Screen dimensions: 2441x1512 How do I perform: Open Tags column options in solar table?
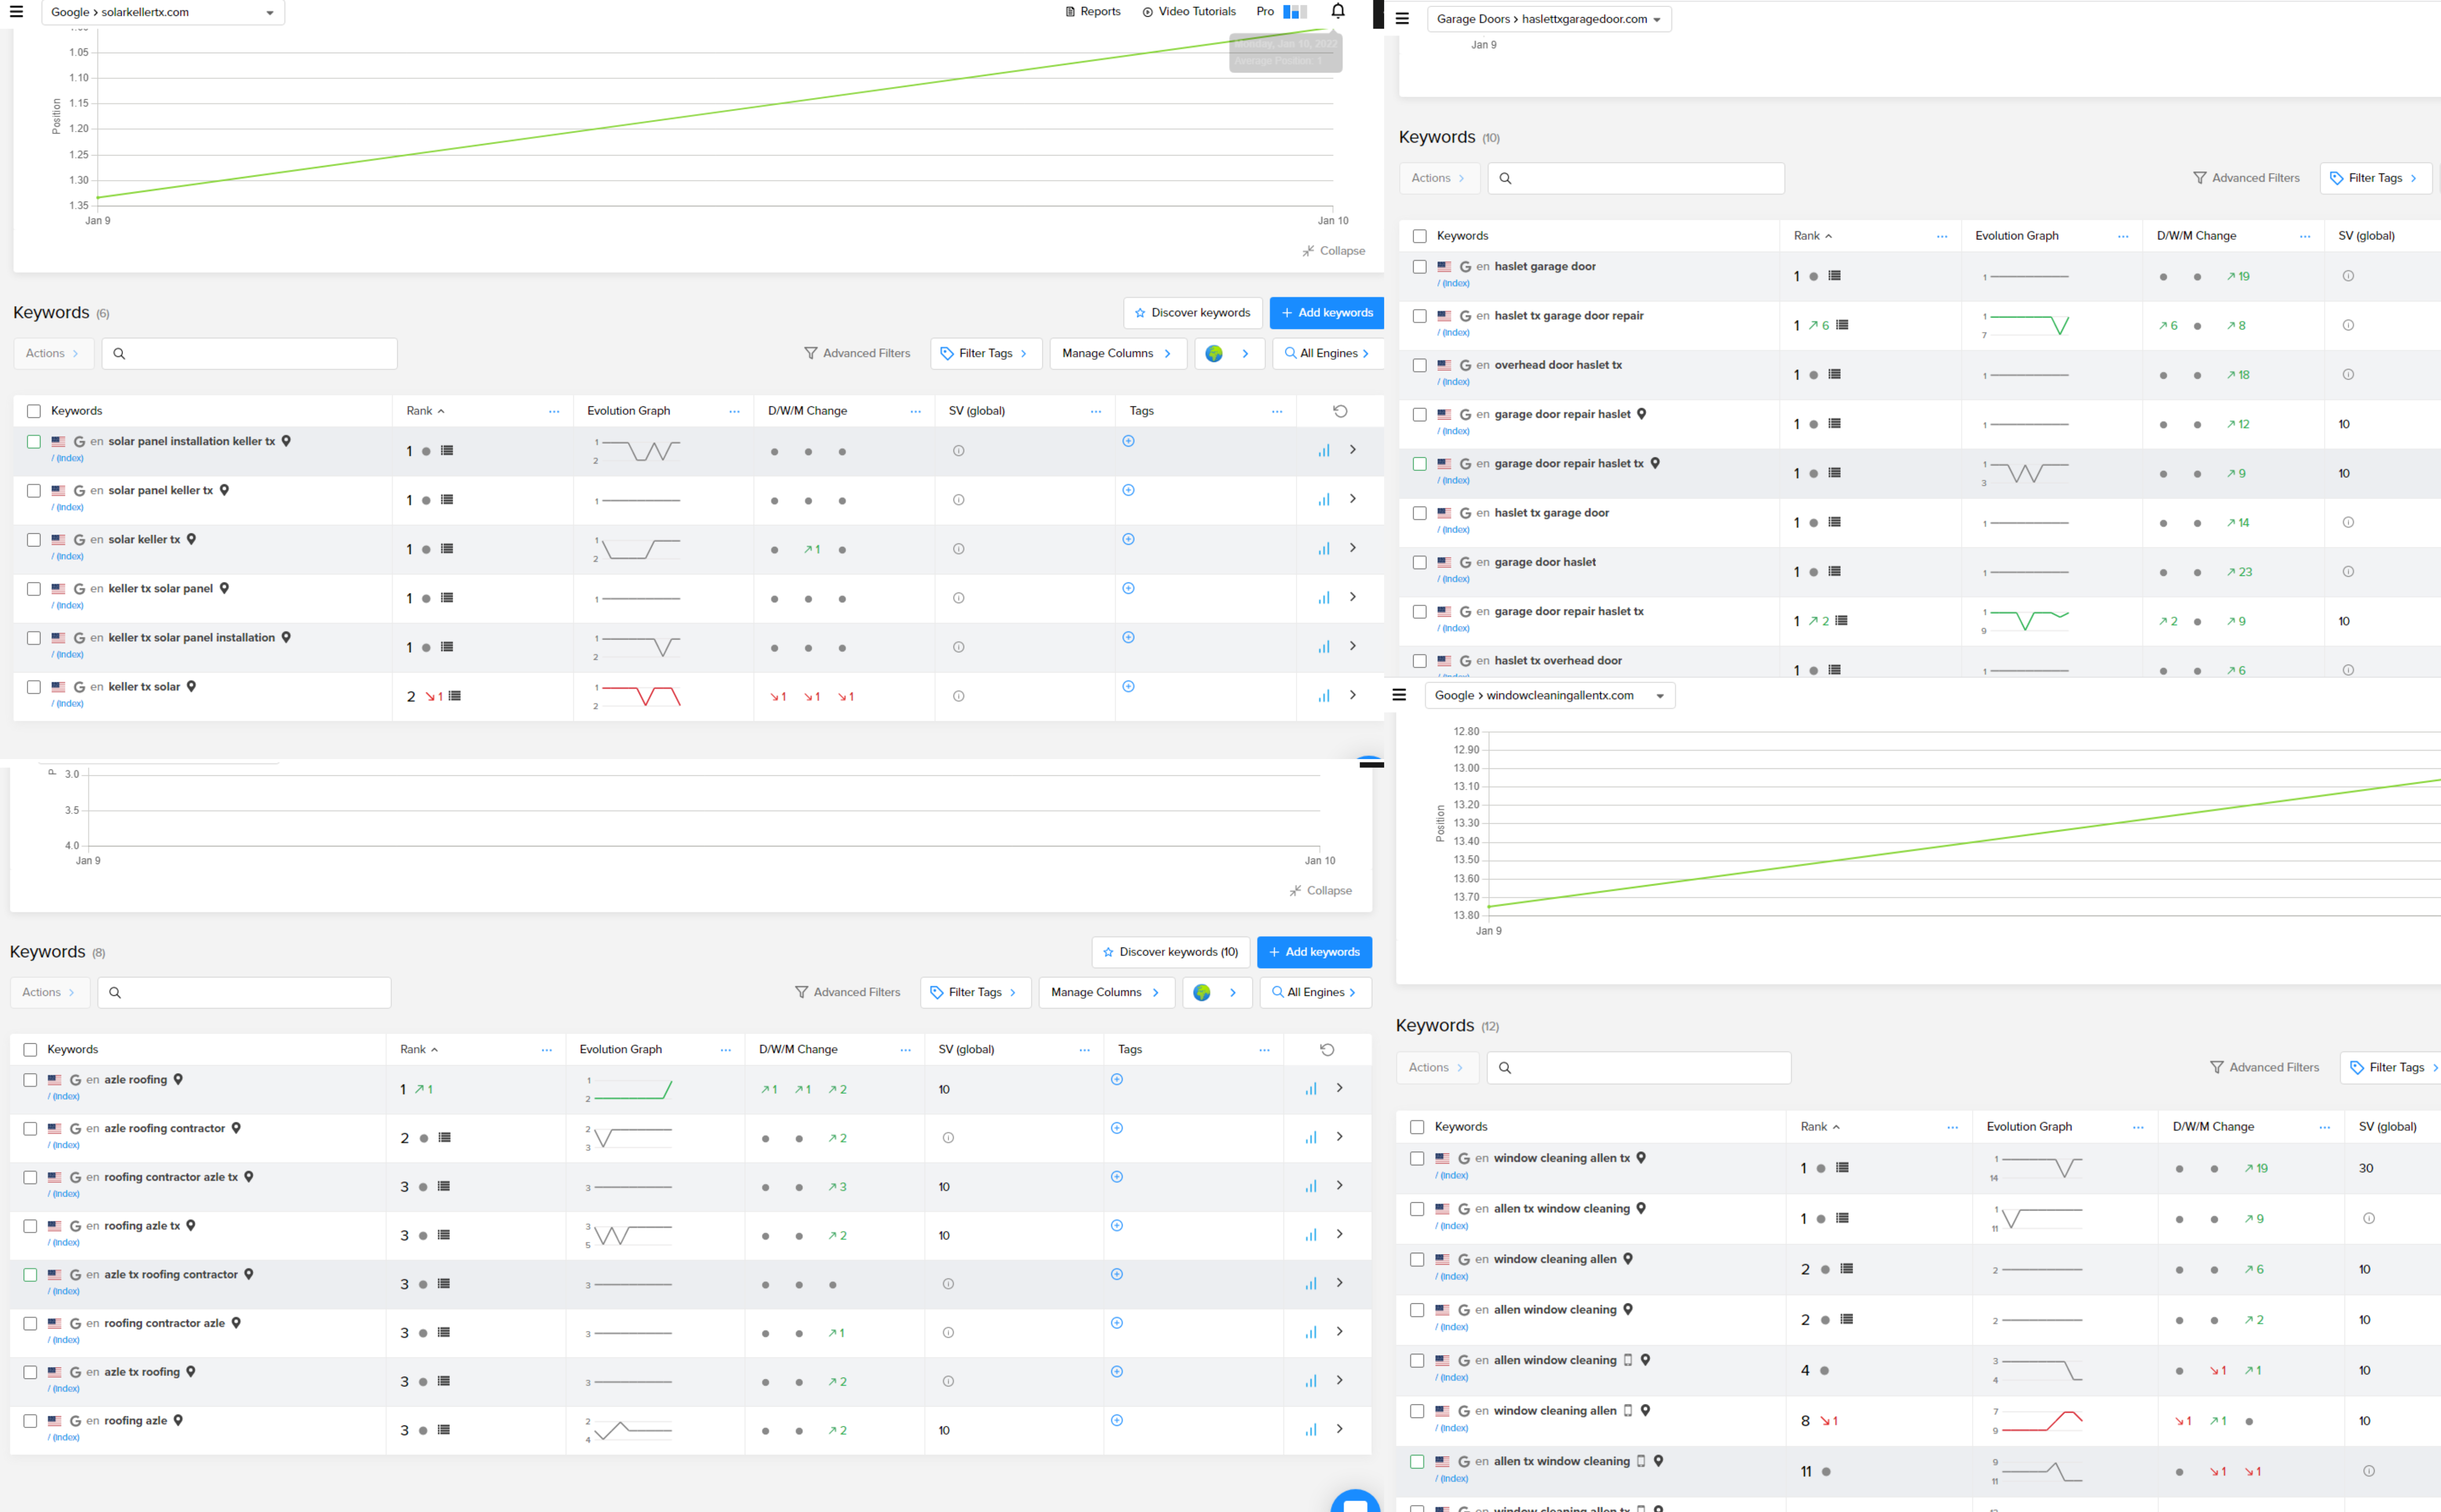pyautogui.click(x=1276, y=411)
